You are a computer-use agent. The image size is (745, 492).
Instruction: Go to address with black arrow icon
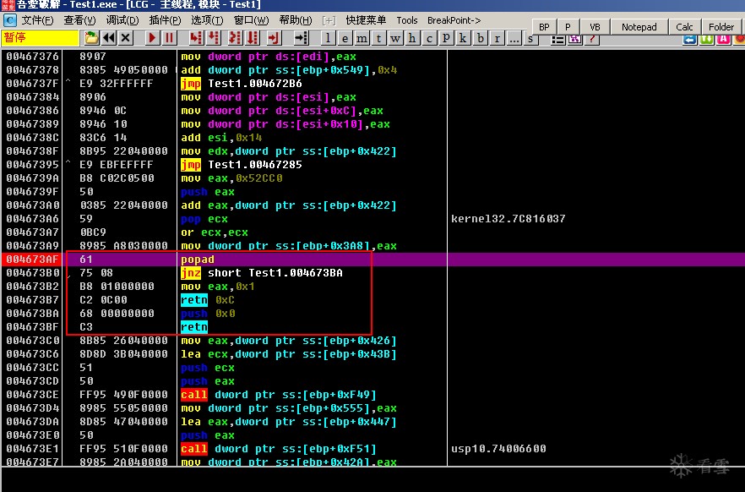[301, 37]
